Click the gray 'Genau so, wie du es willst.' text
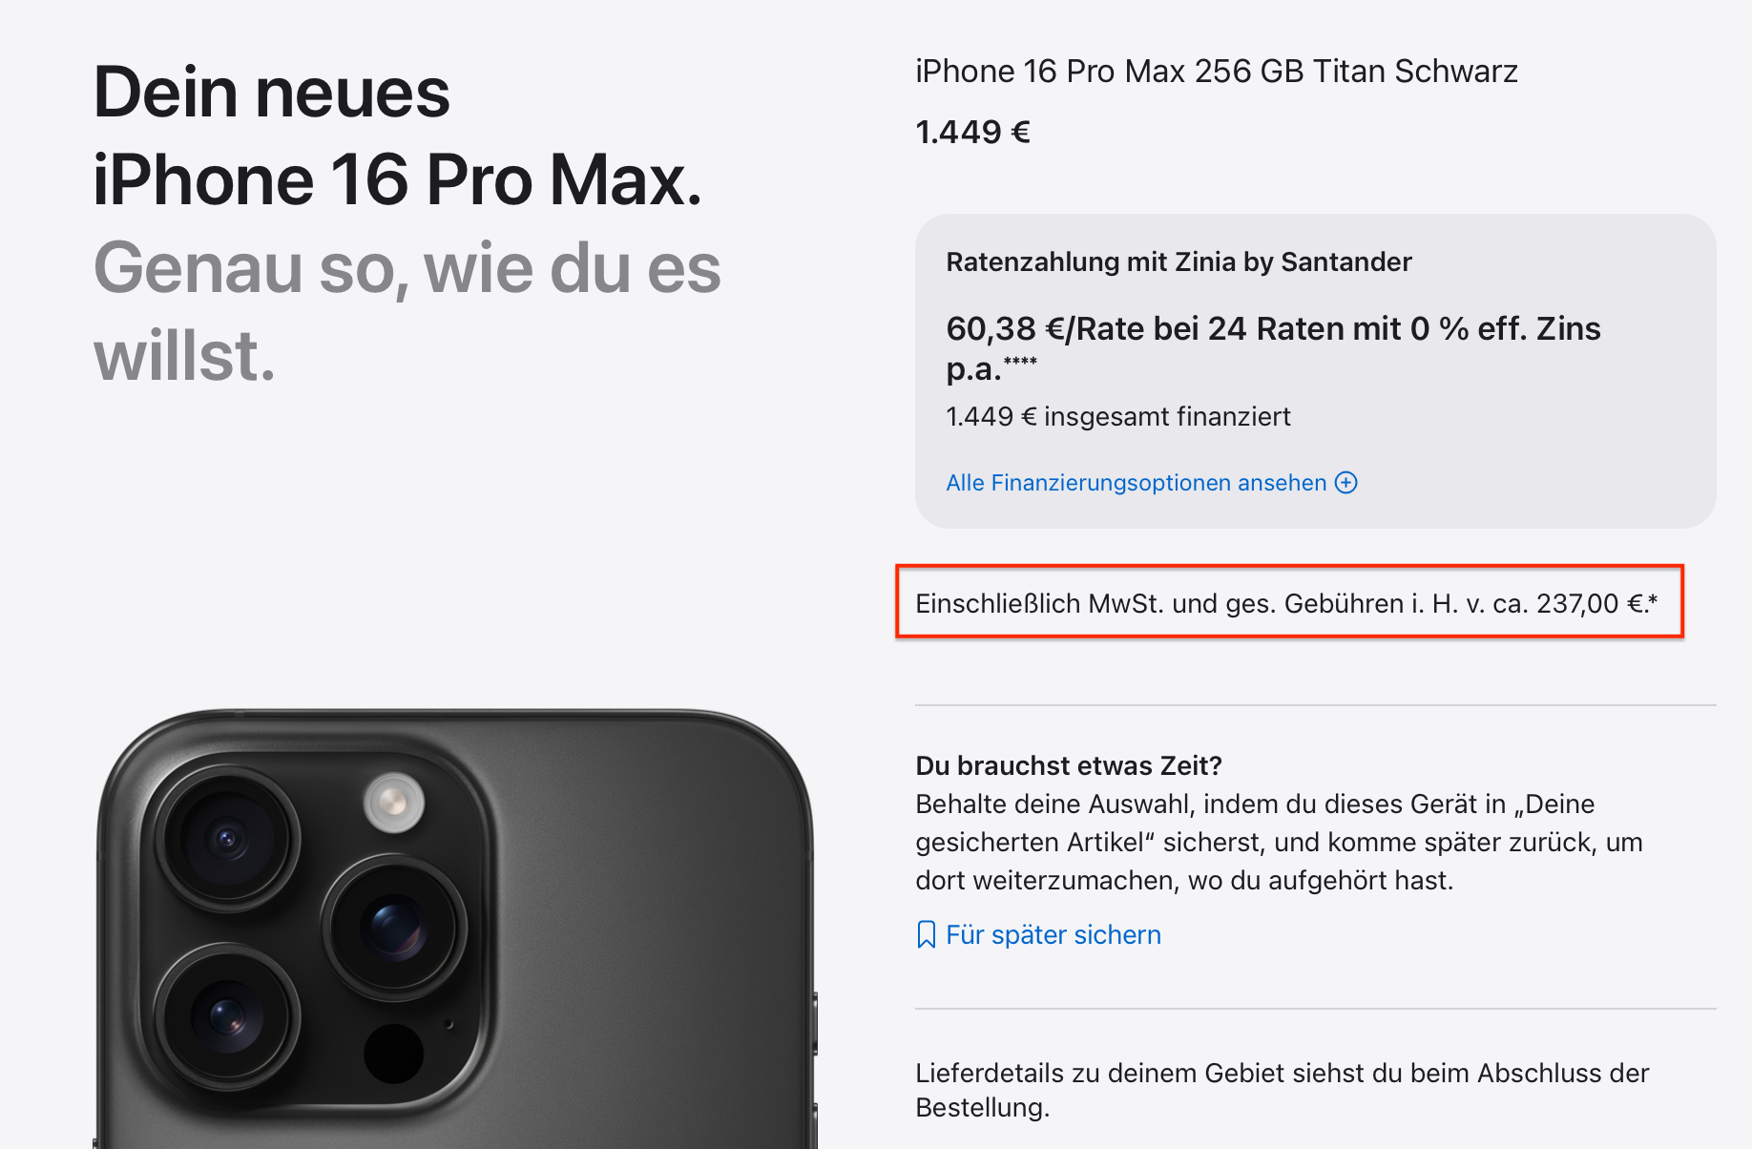Screen dimensions: 1752x1149 click(407, 311)
